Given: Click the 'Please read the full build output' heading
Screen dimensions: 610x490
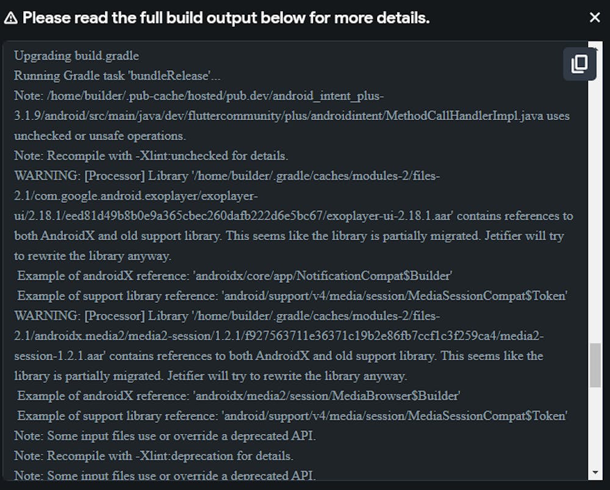Looking at the screenshot, I should pos(226,18).
